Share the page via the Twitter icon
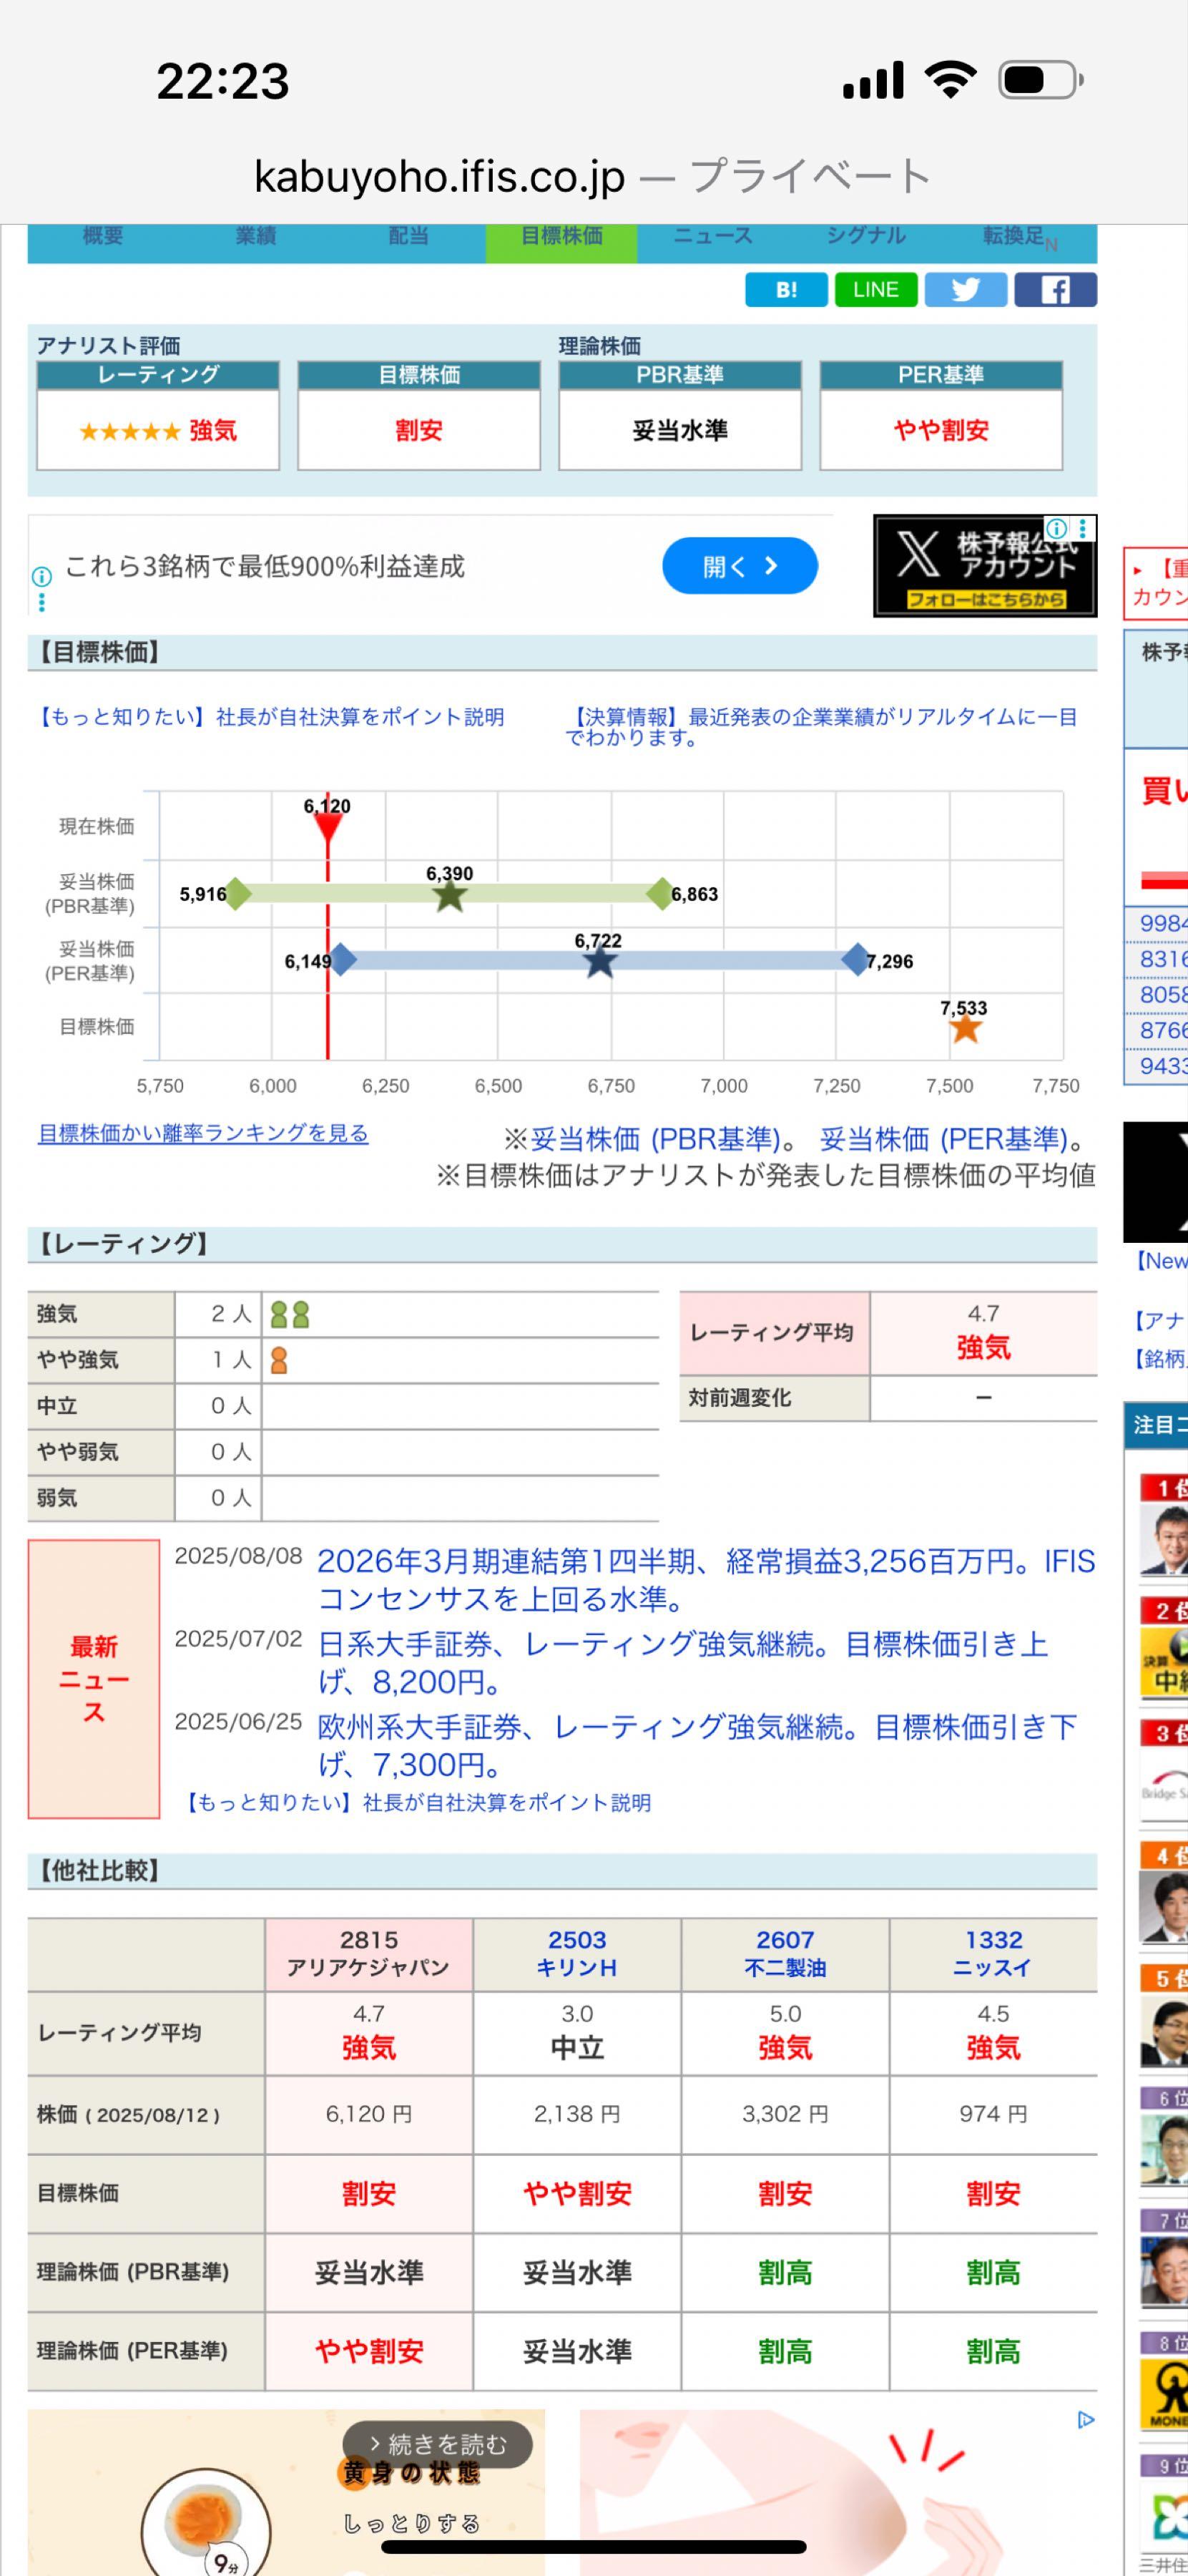Viewport: 1188px width, 2576px height. coord(965,290)
